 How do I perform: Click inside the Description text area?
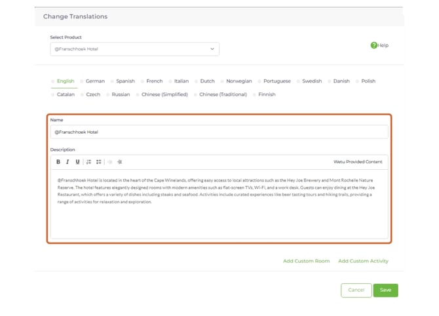click(220, 204)
